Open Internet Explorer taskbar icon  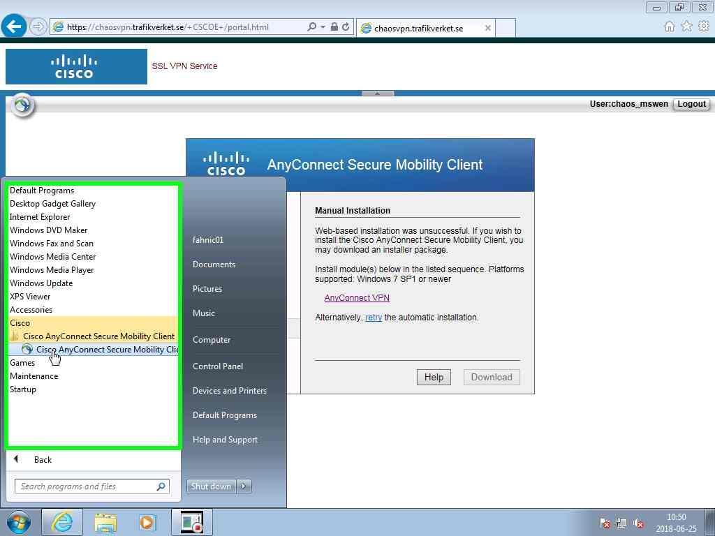click(x=62, y=522)
